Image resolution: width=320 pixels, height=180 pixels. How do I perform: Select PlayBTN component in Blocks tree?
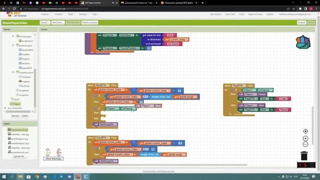pyautogui.click(x=25, y=59)
